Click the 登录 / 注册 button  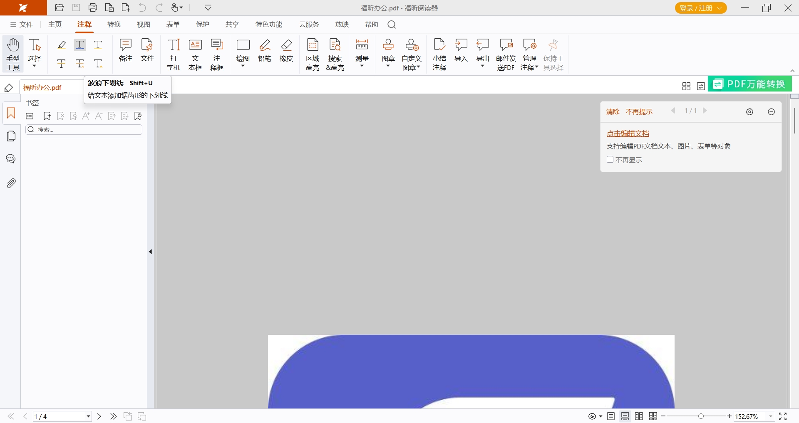700,8
